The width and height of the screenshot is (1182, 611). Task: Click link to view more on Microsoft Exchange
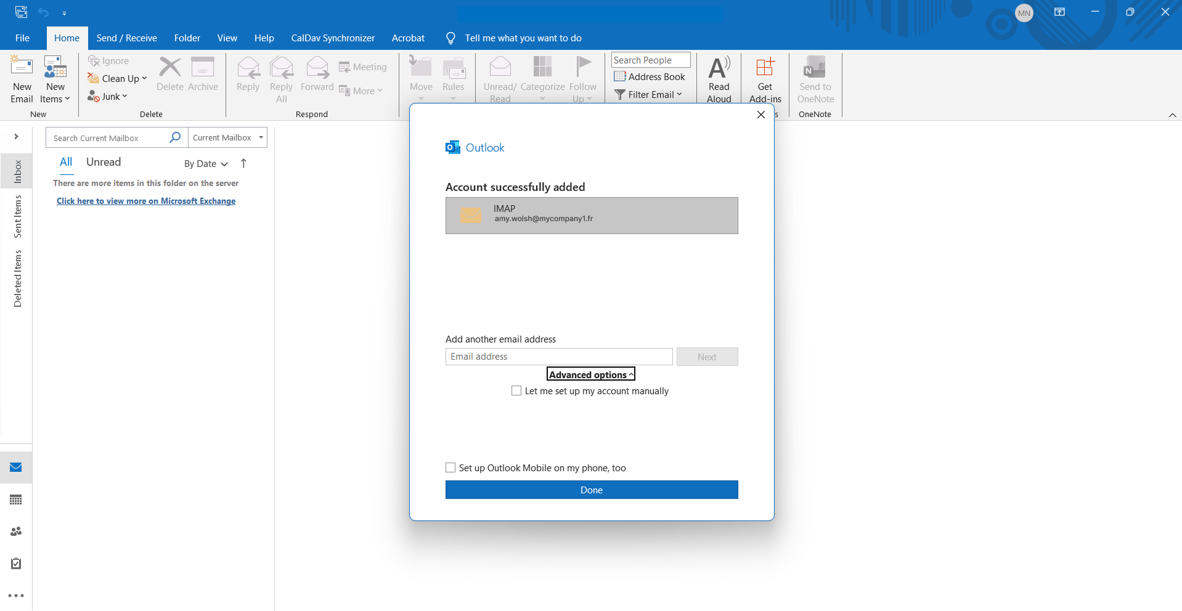point(146,201)
